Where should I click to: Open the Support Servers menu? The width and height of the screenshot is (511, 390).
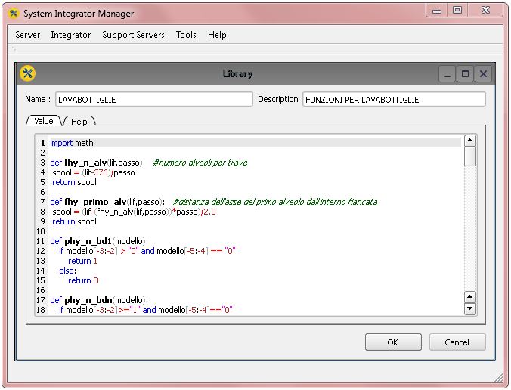pos(133,35)
